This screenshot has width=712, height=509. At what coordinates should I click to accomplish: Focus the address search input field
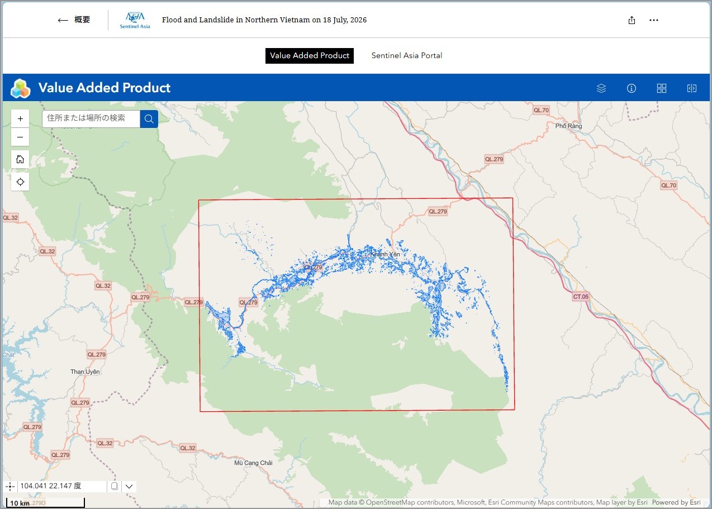[x=91, y=118]
